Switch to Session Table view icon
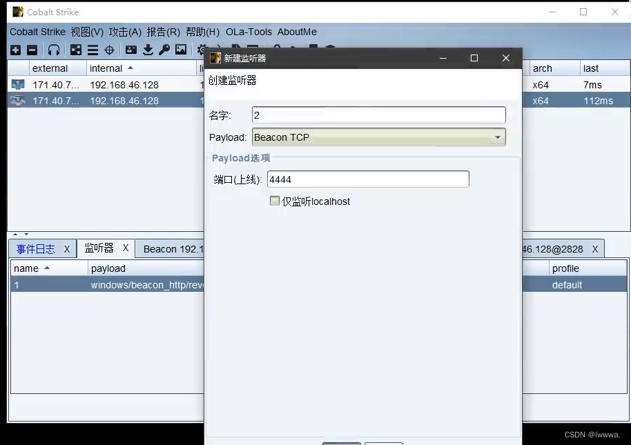This screenshot has height=445, width=631. pyautogui.click(x=93, y=50)
